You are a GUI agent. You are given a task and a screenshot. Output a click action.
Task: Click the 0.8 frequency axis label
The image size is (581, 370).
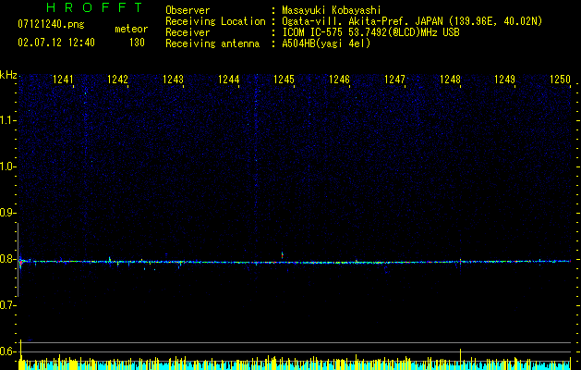click(6, 259)
